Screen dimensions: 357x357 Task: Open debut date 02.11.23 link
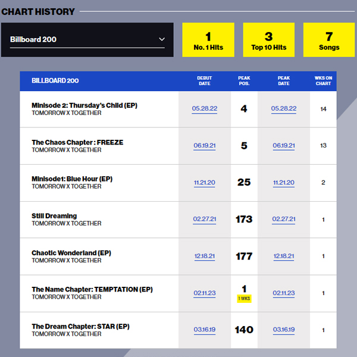[x=205, y=293]
